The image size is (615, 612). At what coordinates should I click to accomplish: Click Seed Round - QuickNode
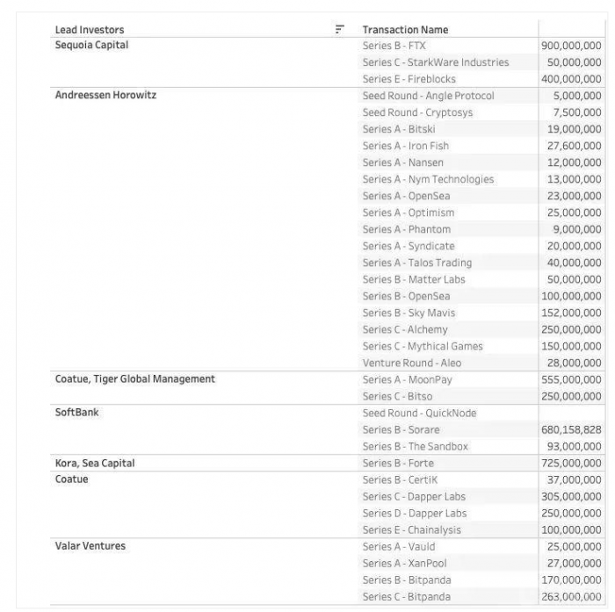coord(419,413)
